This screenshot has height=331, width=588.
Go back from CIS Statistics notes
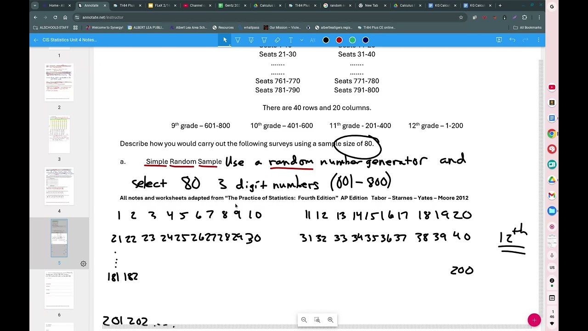pos(36,40)
